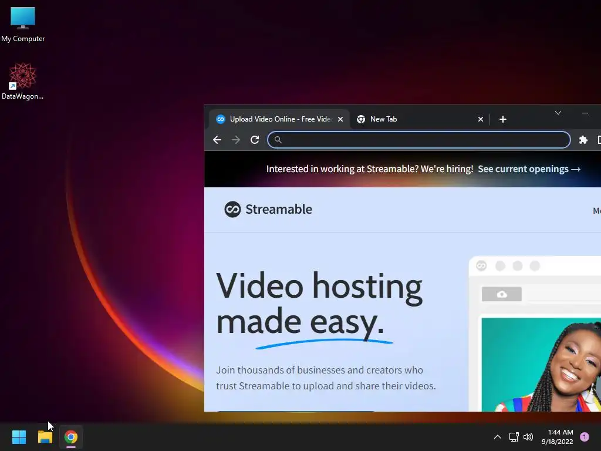Image resolution: width=601 pixels, height=451 pixels.
Task: Open the Windows Start menu
Action: click(x=19, y=437)
